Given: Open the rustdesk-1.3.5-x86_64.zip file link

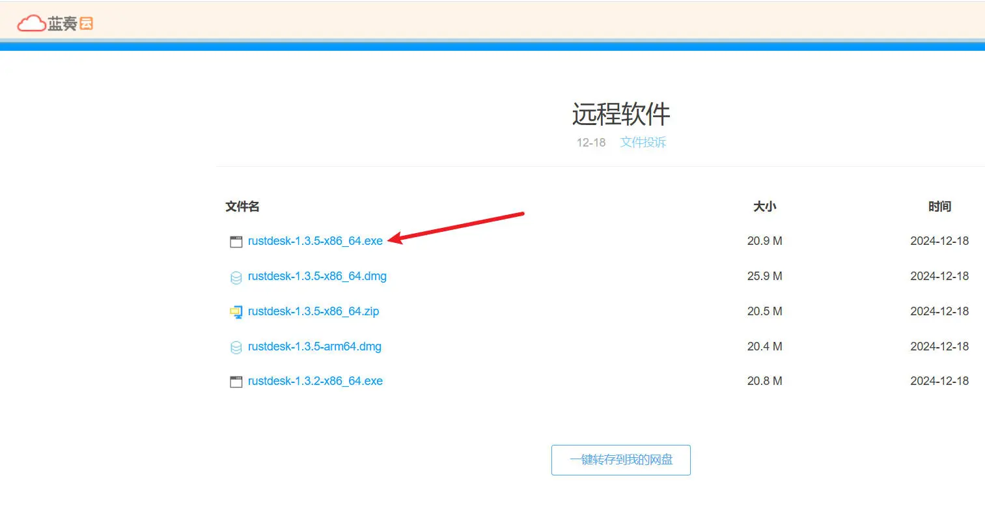Looking at the screenshot, I should pyautogui.click(x=313, y=311).
